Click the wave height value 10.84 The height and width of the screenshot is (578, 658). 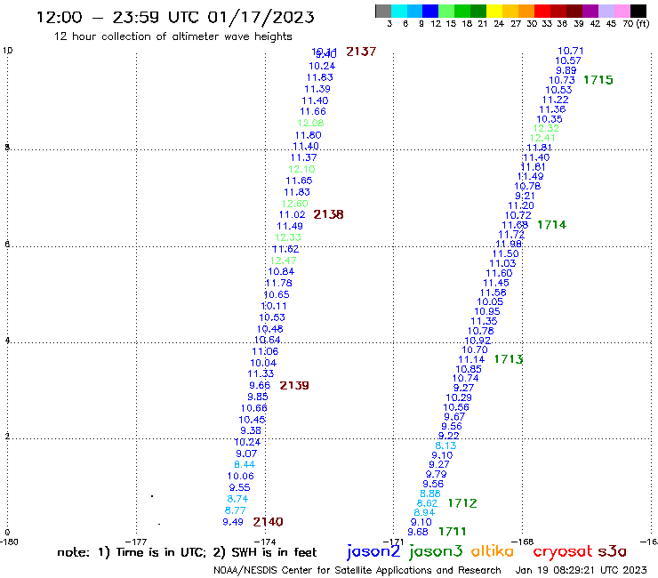281,271
